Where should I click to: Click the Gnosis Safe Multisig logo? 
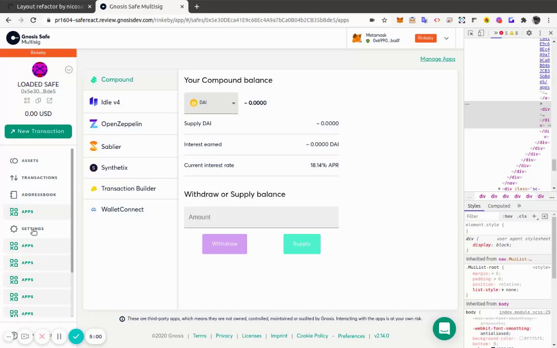point(29,38)
